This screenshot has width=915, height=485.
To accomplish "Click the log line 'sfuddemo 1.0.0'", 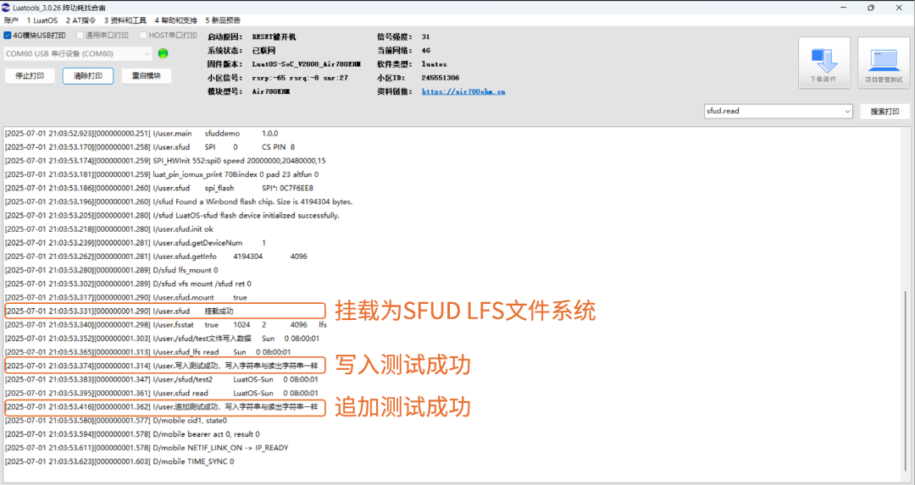I will coord(141,134).
